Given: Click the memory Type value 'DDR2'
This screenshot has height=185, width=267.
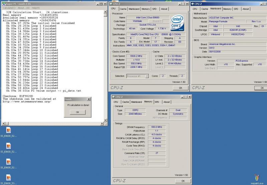Looking at the screenshot, I should pyautogui.click(x=135, y=110).
